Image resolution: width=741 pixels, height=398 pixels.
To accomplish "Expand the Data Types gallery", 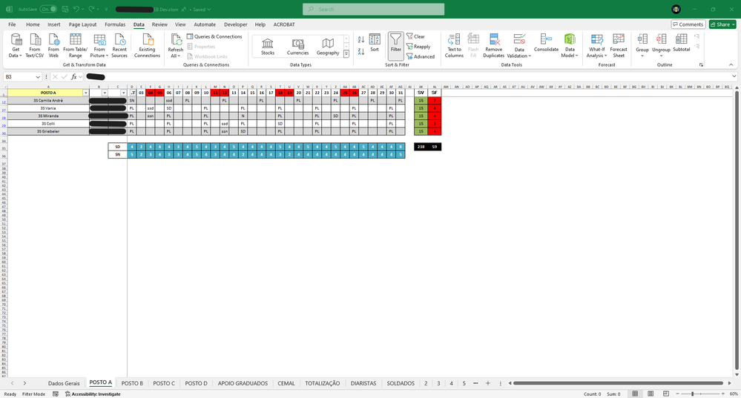I will click(346, 54).
